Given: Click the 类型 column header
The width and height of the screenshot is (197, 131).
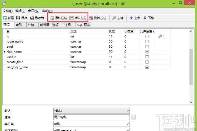Looking at the screenshot, I should (x=89, y=31).
